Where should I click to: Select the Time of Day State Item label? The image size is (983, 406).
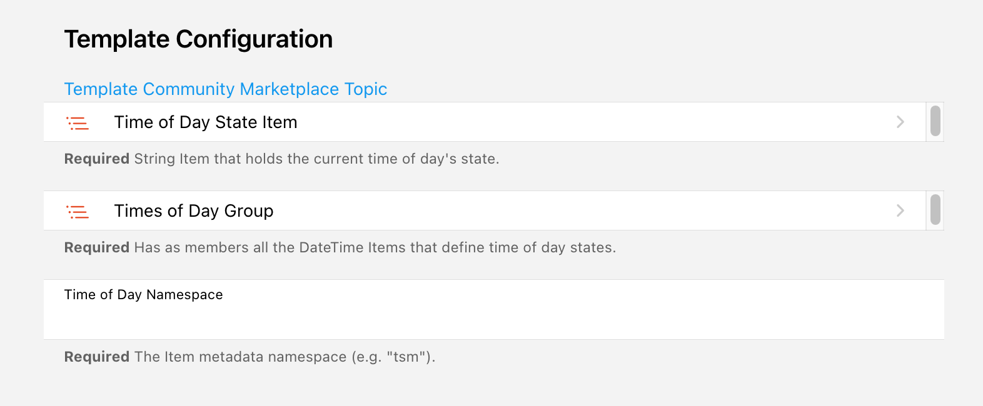(x=205, y=122)
